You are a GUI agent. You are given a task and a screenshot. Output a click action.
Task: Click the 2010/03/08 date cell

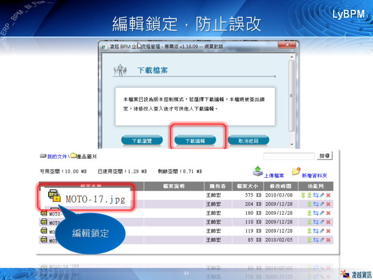point(279,195)
